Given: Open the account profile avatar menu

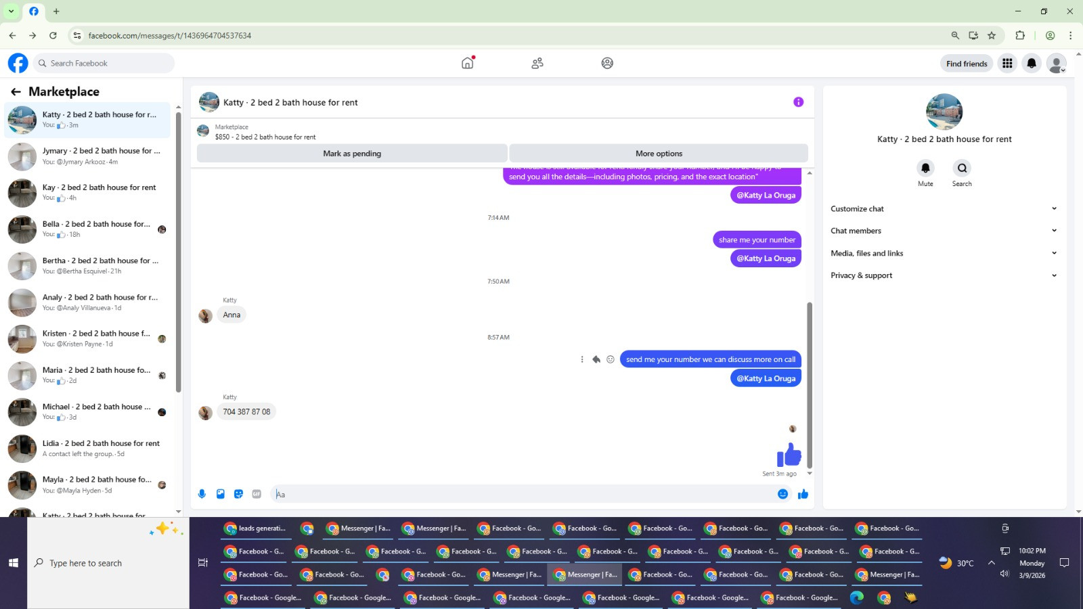Looking at the screenshot, I should click(1056, 63).
